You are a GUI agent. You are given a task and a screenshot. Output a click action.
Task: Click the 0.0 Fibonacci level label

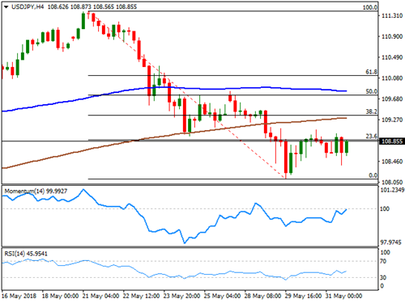pos(373,175)
